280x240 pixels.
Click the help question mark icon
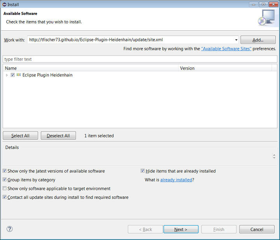pyautogui.click(x=9, y=229)
